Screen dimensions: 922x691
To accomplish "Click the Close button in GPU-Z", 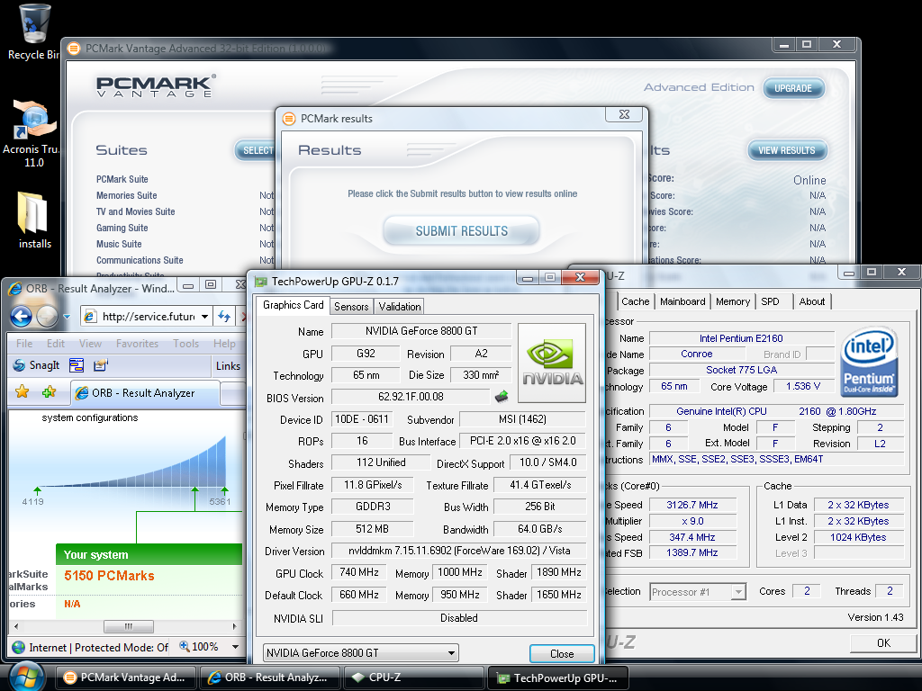I will pos(562,653).
